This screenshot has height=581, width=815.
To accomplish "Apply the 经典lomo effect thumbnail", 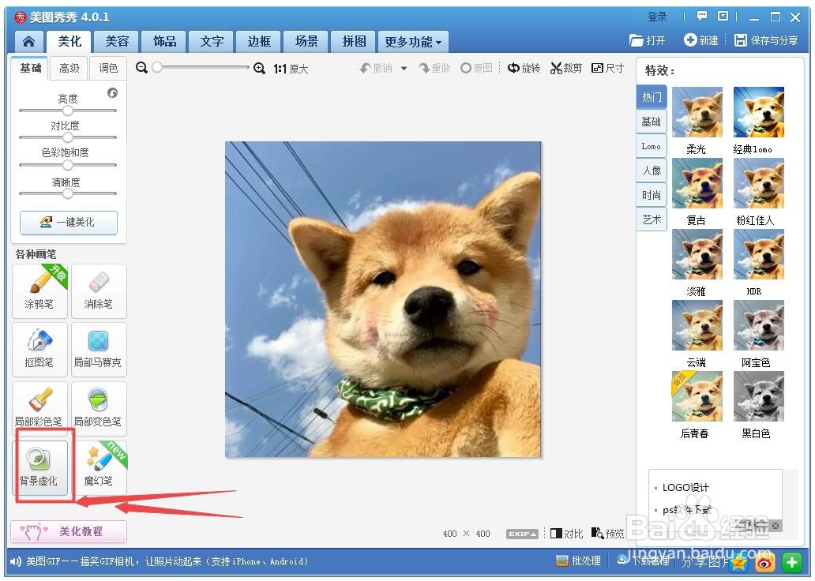I will tap(759, 112).
